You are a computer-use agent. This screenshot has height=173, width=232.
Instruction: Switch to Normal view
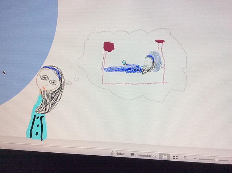(165, 157)
